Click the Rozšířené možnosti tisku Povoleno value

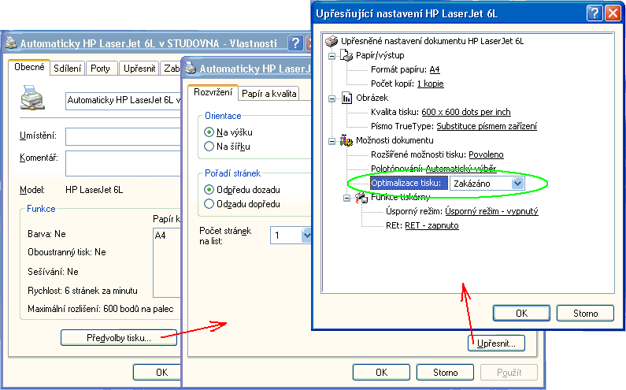click(x=486, y=154)
